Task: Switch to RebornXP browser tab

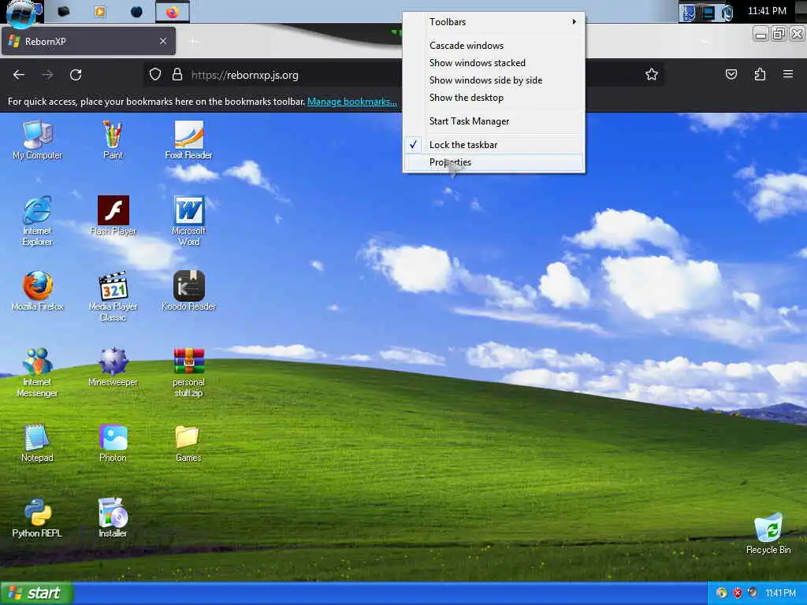Action: (88, 41)
